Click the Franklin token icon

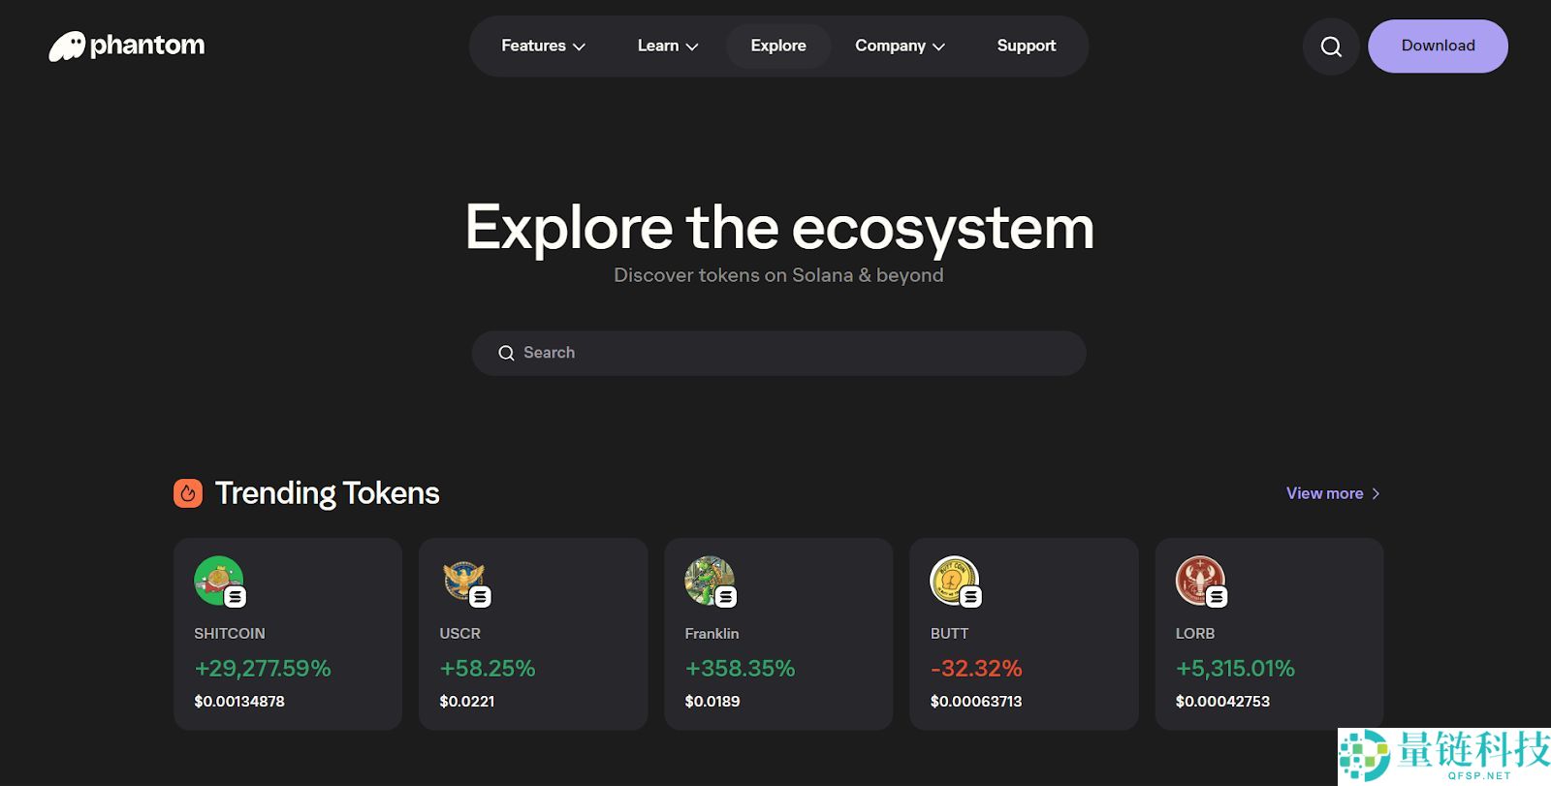tap(710, 581)
